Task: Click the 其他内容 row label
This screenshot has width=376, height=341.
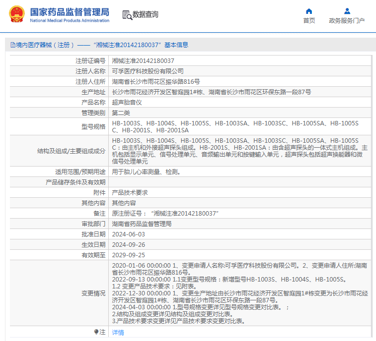Action: click(x=93, y=203)
